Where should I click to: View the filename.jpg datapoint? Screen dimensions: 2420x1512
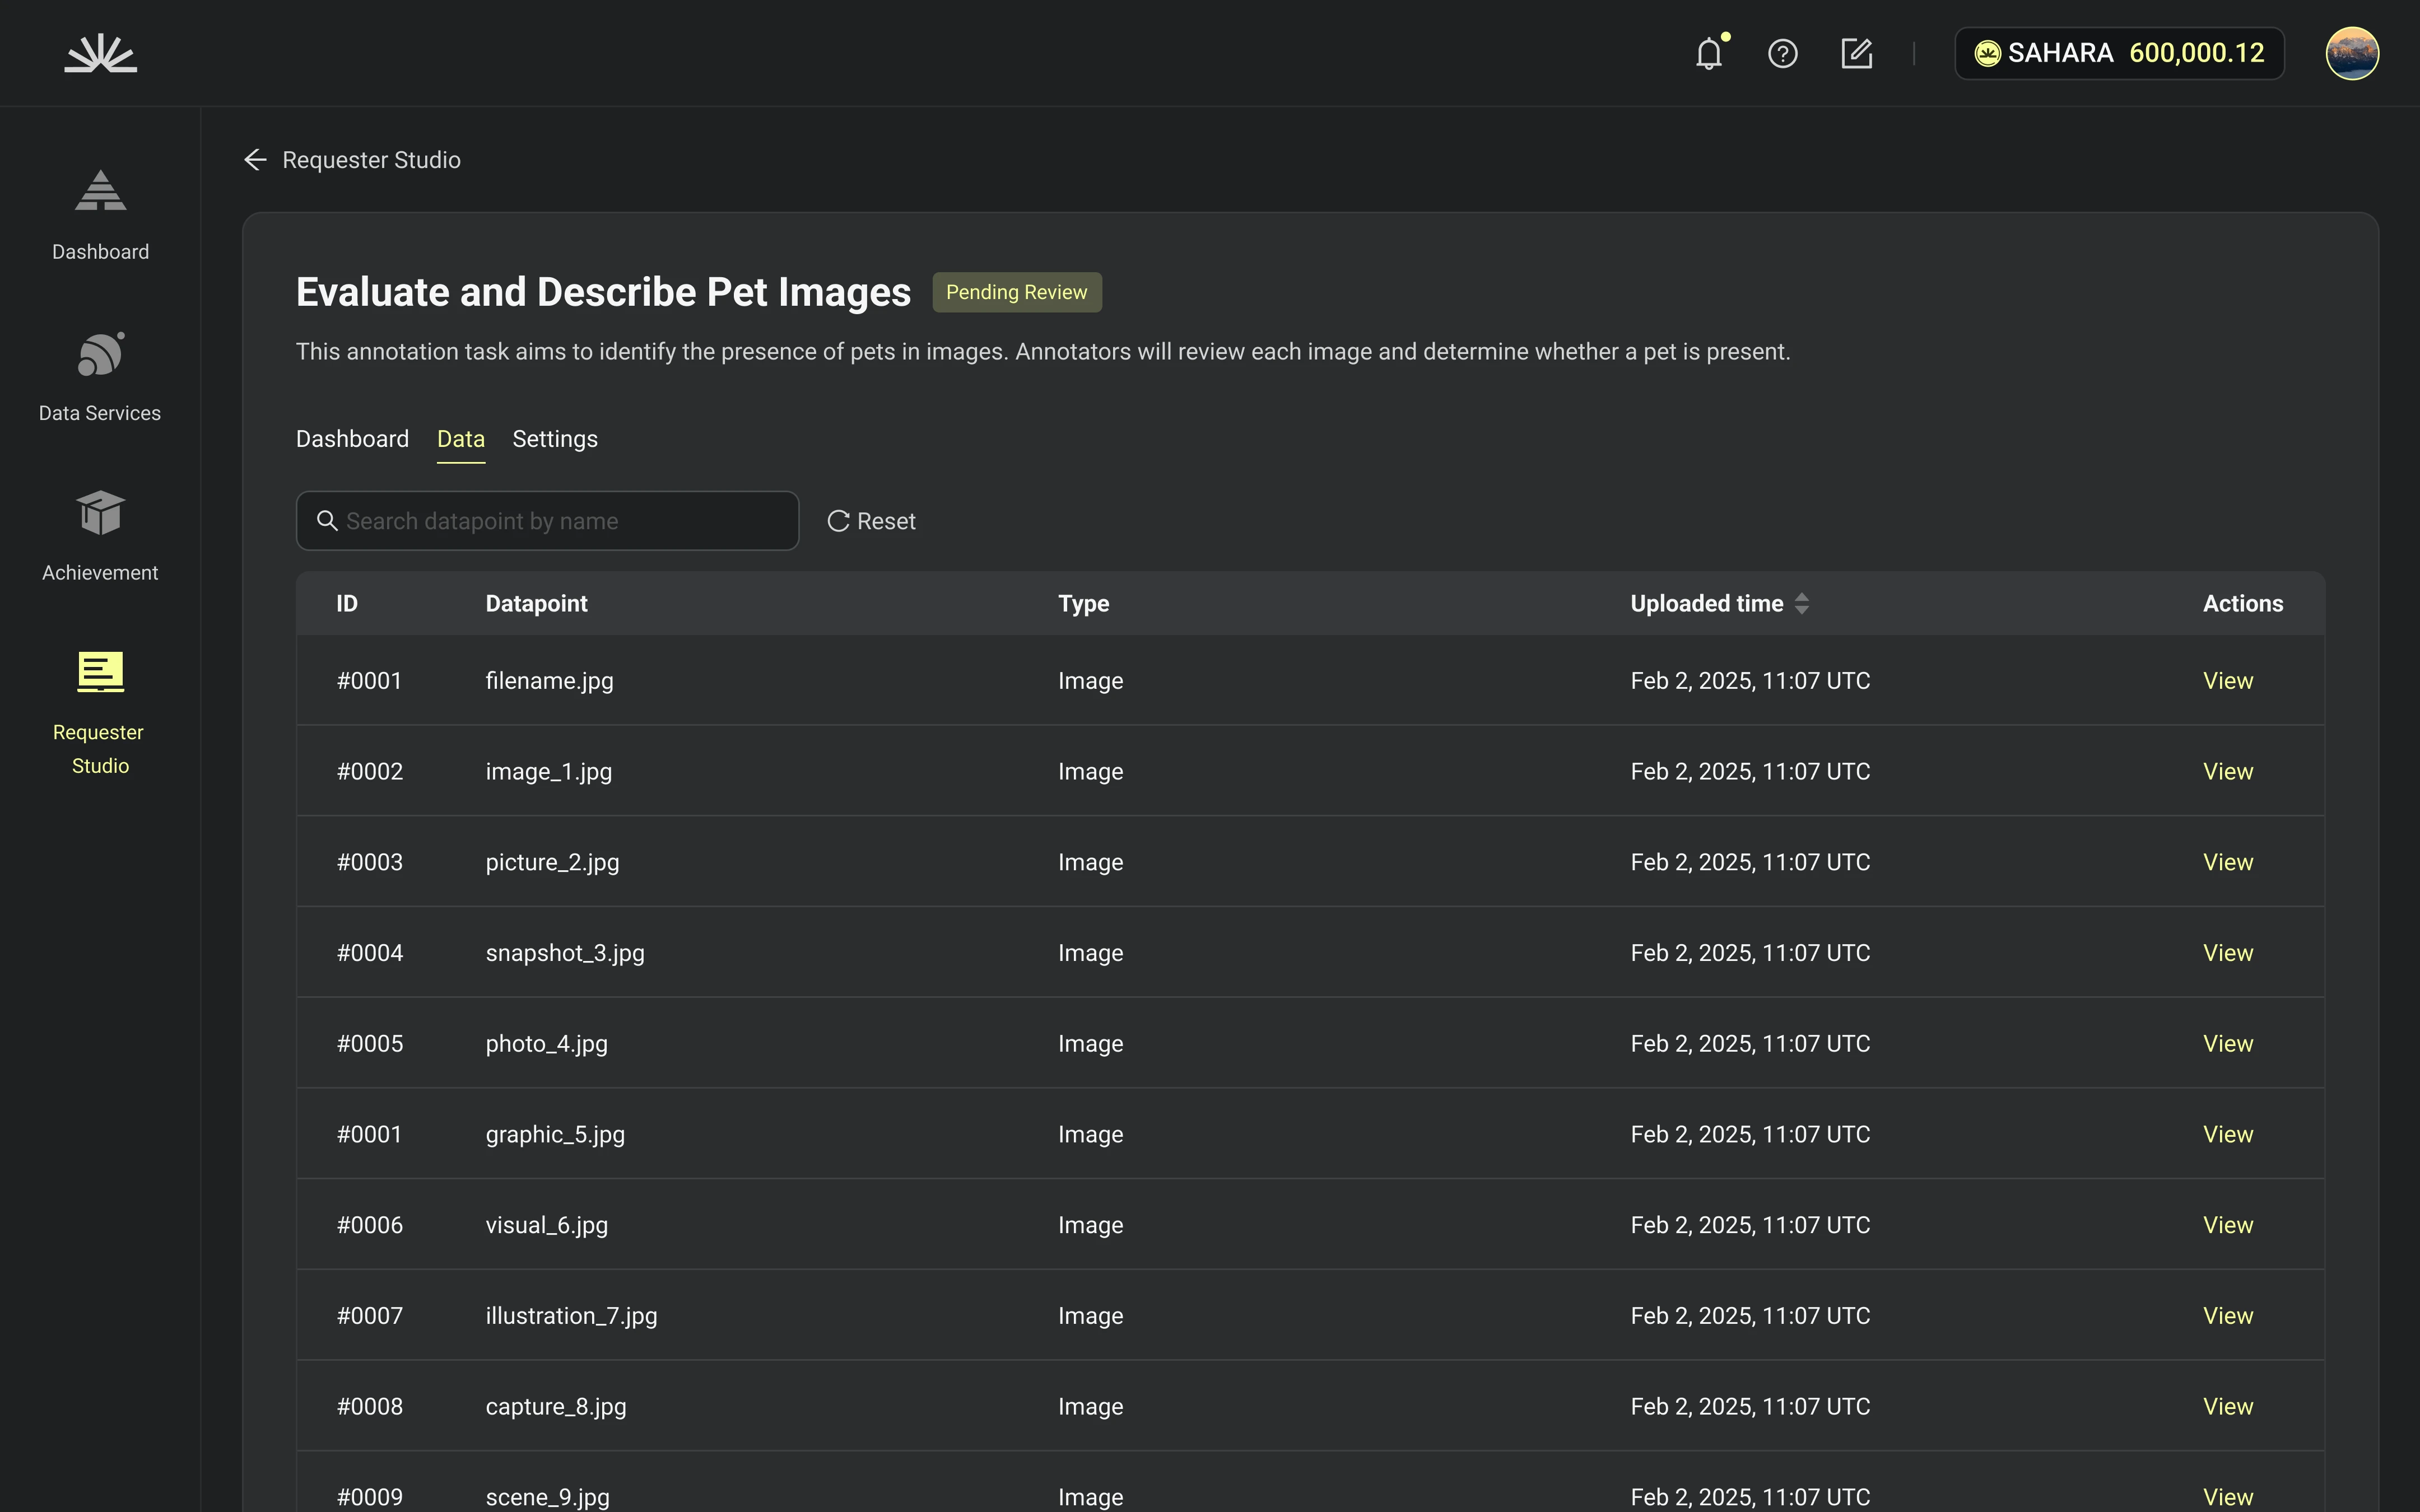click(2227, 681)
